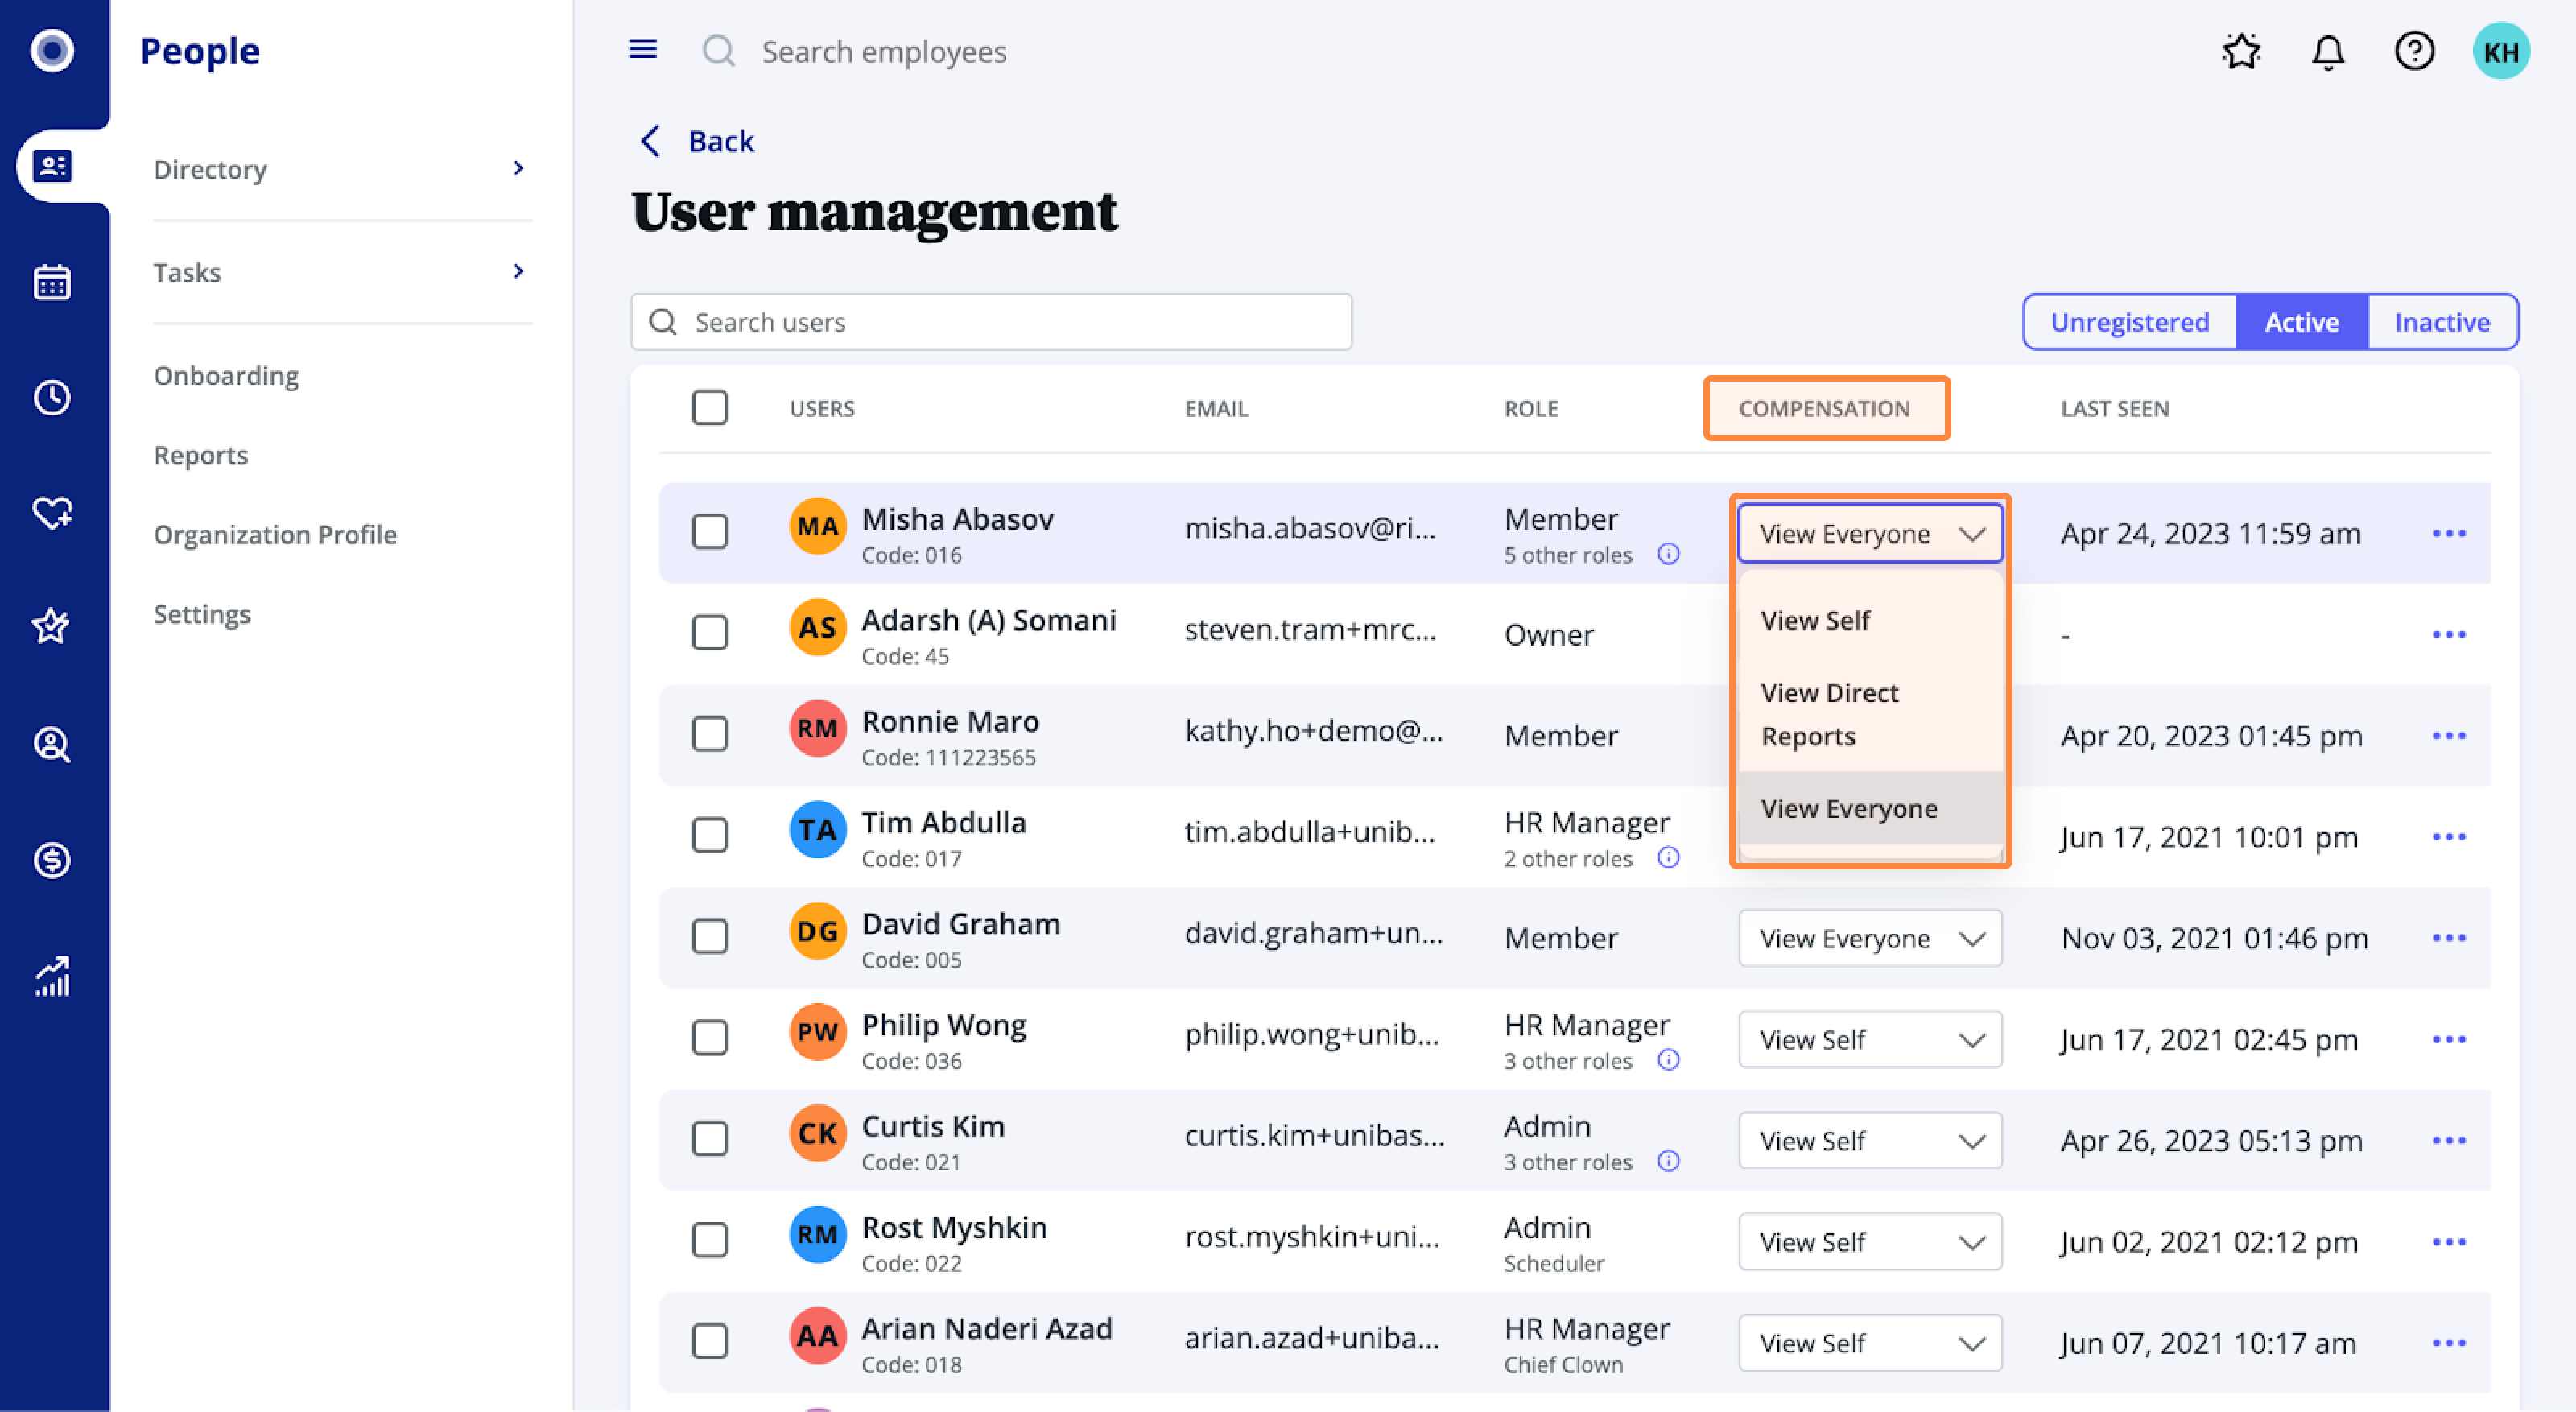The width and height of the screenshot is (2576, 1412).
Task: Toggle the hamburger menu icon
Action: [643, 49]
